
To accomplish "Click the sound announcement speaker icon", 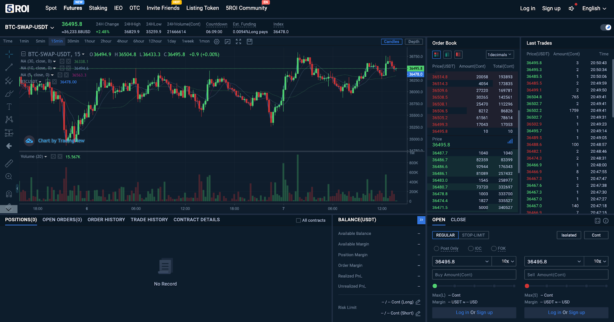I will tap(571, 8).
